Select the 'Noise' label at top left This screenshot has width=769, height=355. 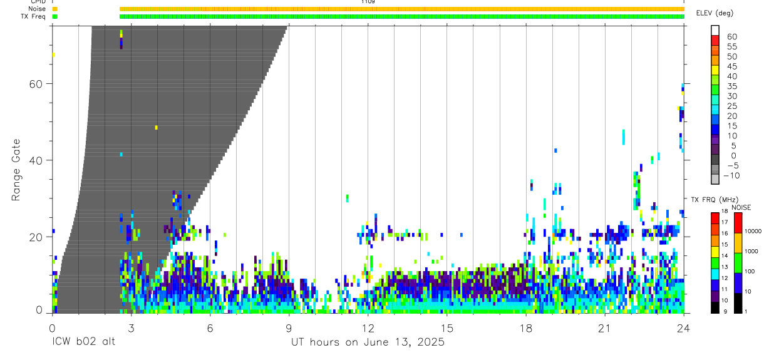tap(37, 9)
